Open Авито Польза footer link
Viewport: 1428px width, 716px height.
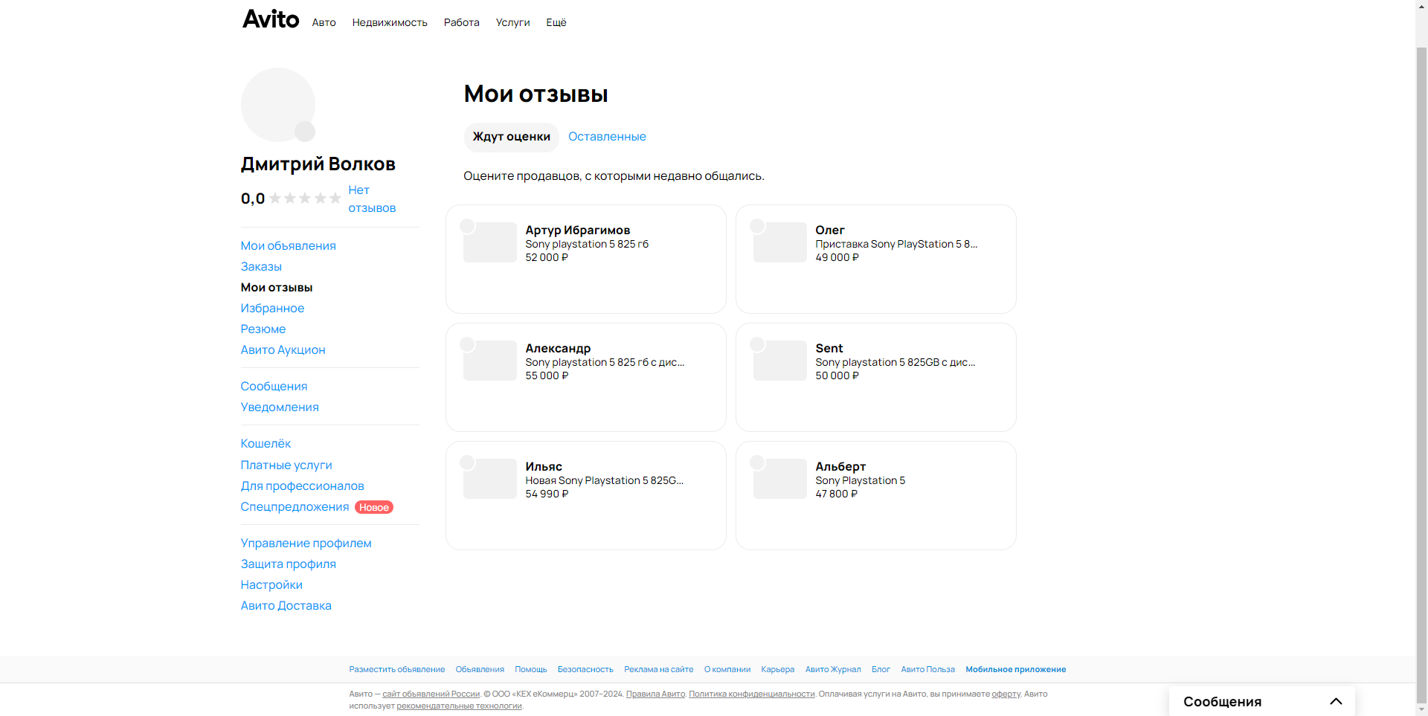[928, 669]
